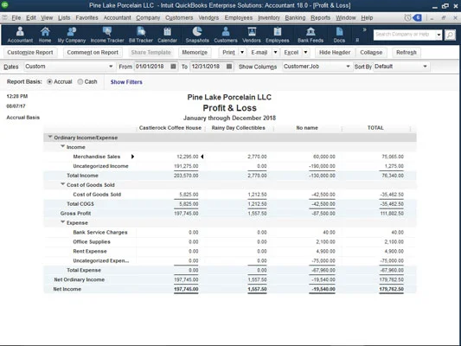Open My Company icon

(72, 35)
